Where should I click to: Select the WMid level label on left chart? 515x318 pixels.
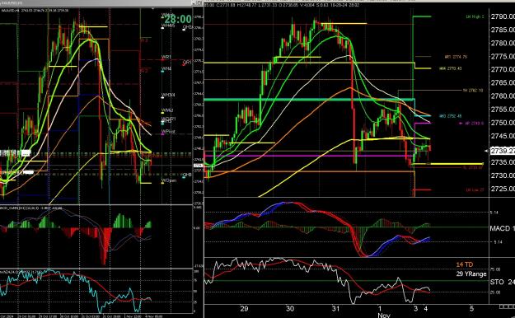[166, 110]
